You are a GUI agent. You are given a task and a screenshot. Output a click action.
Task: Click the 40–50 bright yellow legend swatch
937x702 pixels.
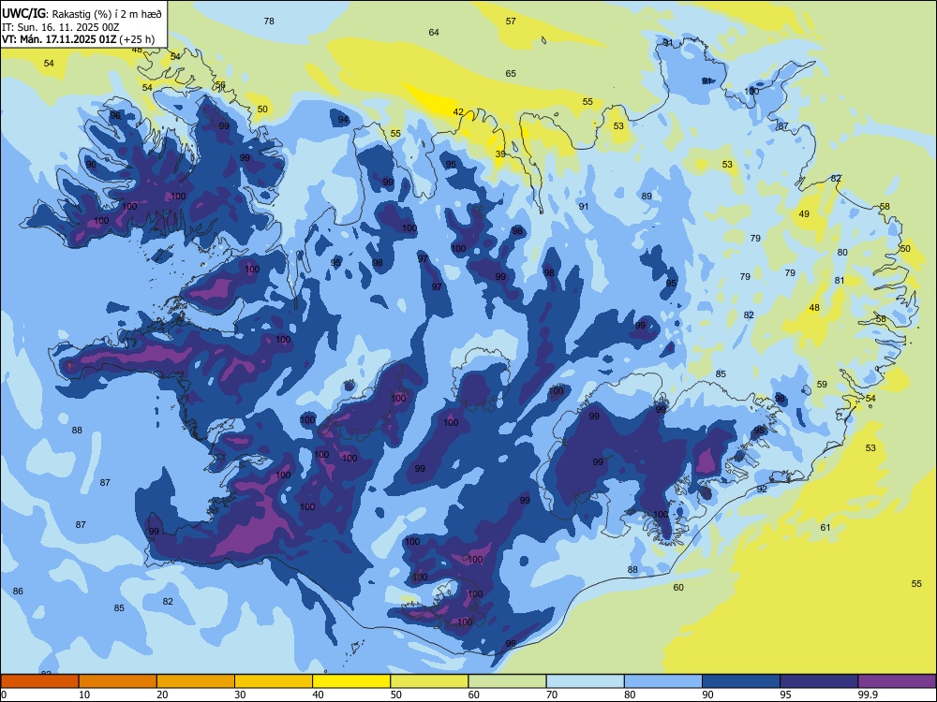pyautogui.click(x=351, y=681)
